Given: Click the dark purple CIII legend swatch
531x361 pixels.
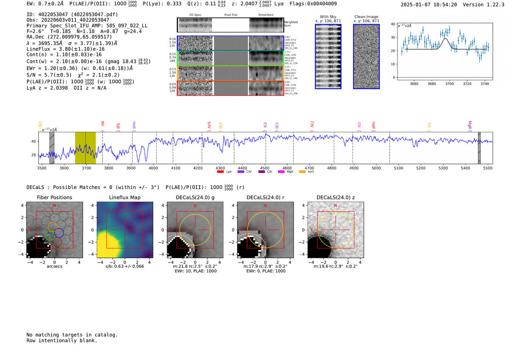Looking at the screenshot, I should (262, 172).
